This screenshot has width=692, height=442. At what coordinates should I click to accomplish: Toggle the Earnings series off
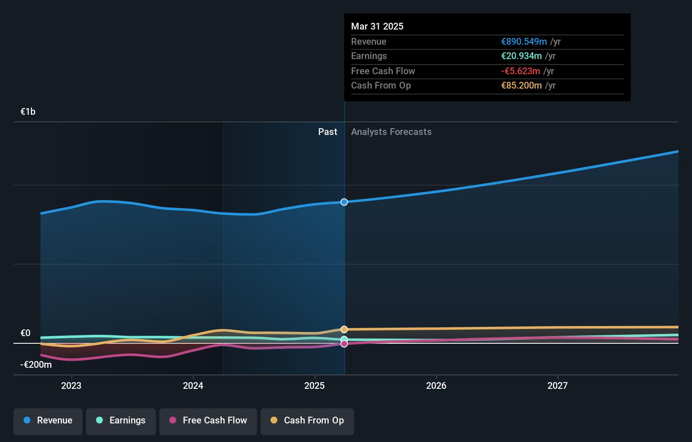click(x=121, y=421)
